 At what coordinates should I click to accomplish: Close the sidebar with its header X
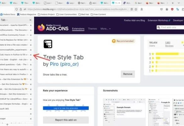pos(31,20)
